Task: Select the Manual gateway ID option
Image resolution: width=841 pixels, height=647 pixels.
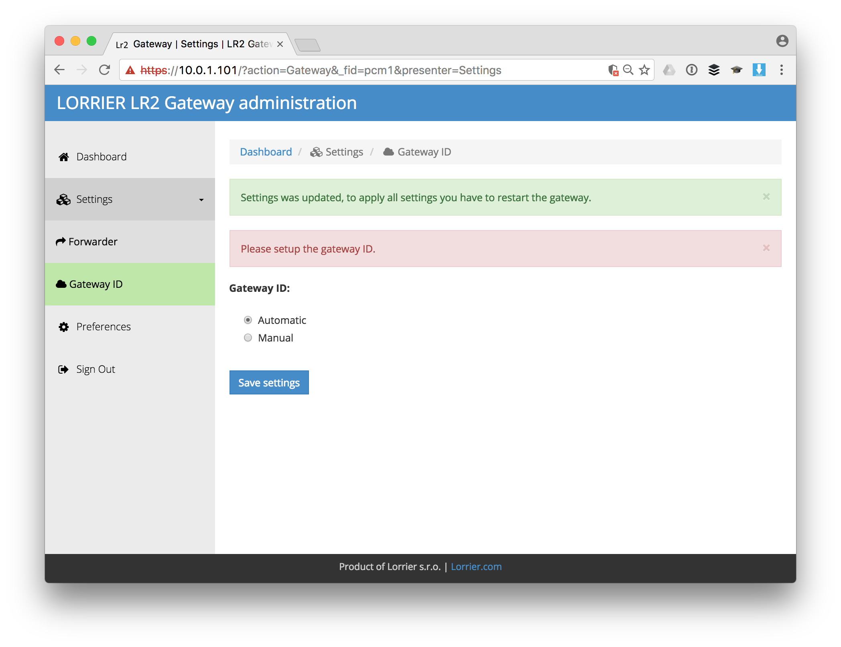Action: (248, 338)
